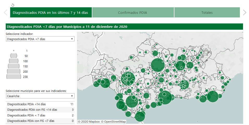Click the undo/reset arrow icon
The image size is (249, 125).
tap(13, 5)
